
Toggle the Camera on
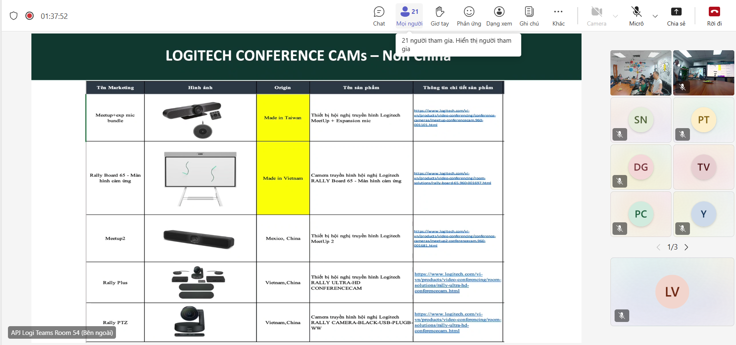pyautogui.click(x=596, y=16)
